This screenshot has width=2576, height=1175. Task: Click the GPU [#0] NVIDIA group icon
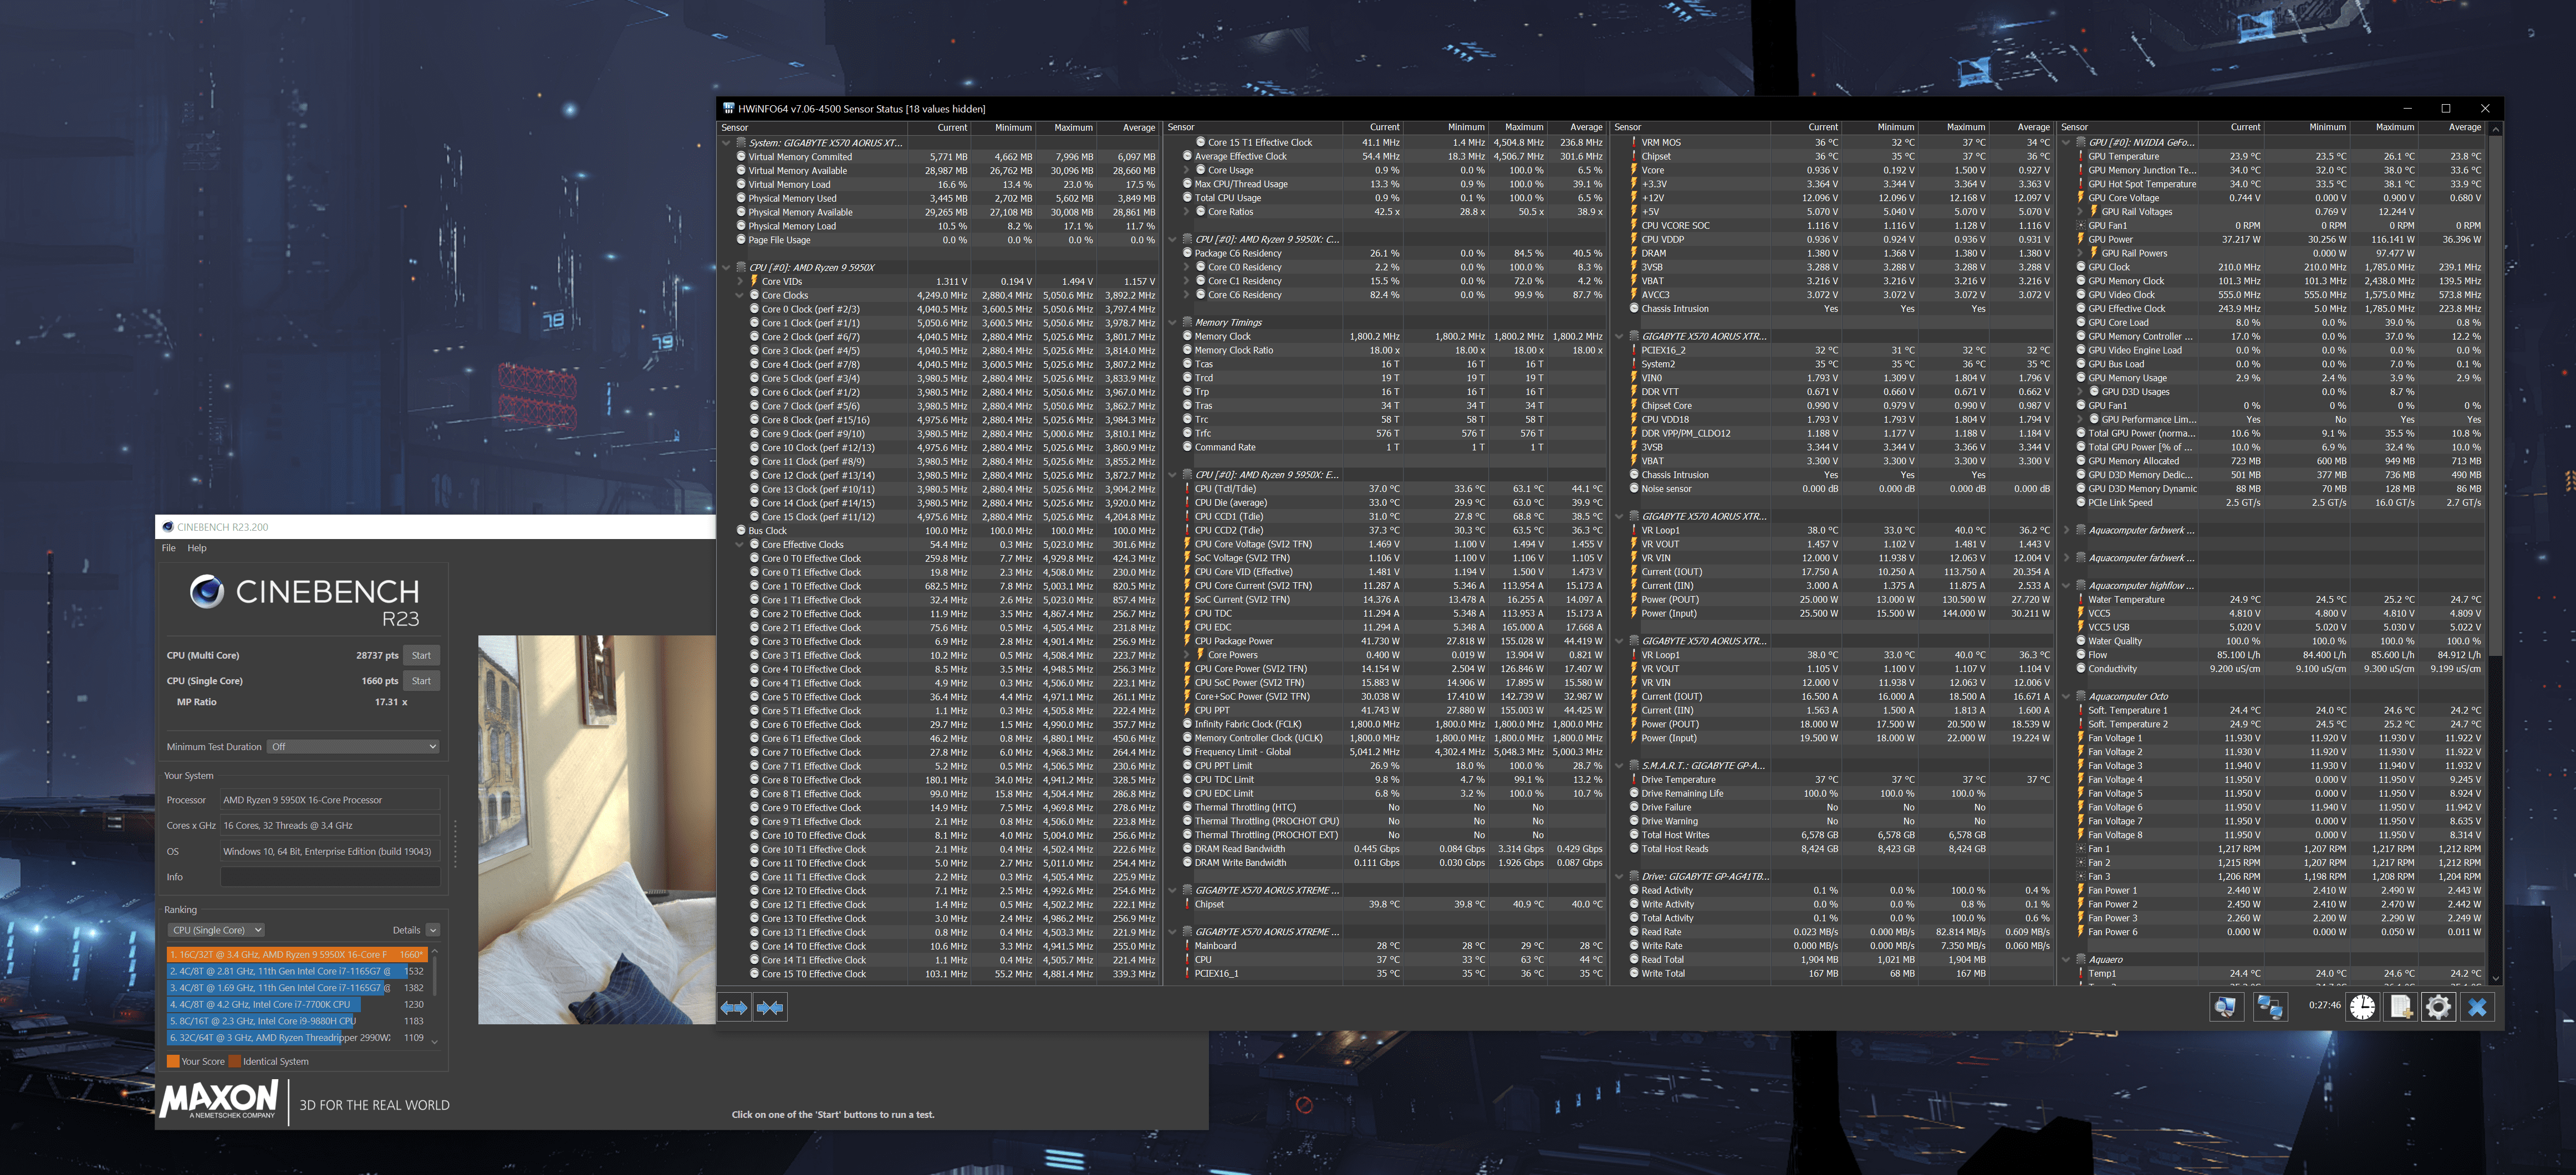(x=2081, y=142)
